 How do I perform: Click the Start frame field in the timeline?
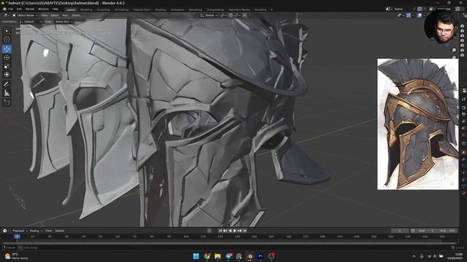click(x=426, y=231)
